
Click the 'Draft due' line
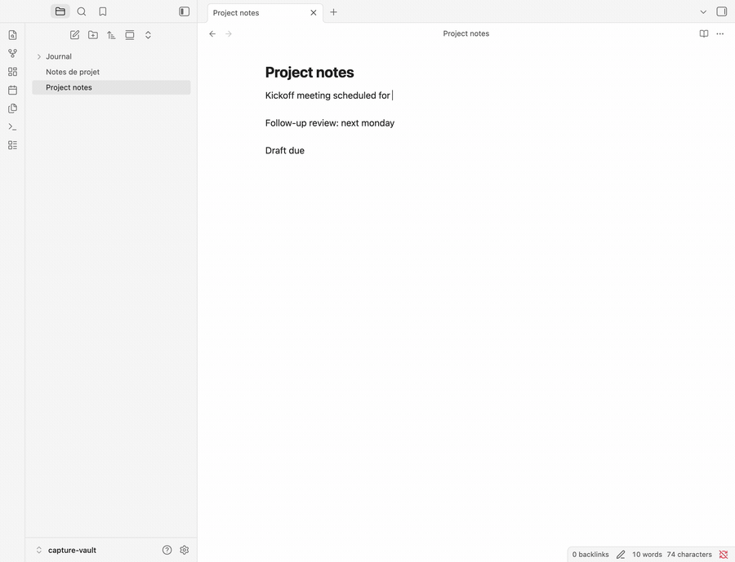[x=285, y=151]
